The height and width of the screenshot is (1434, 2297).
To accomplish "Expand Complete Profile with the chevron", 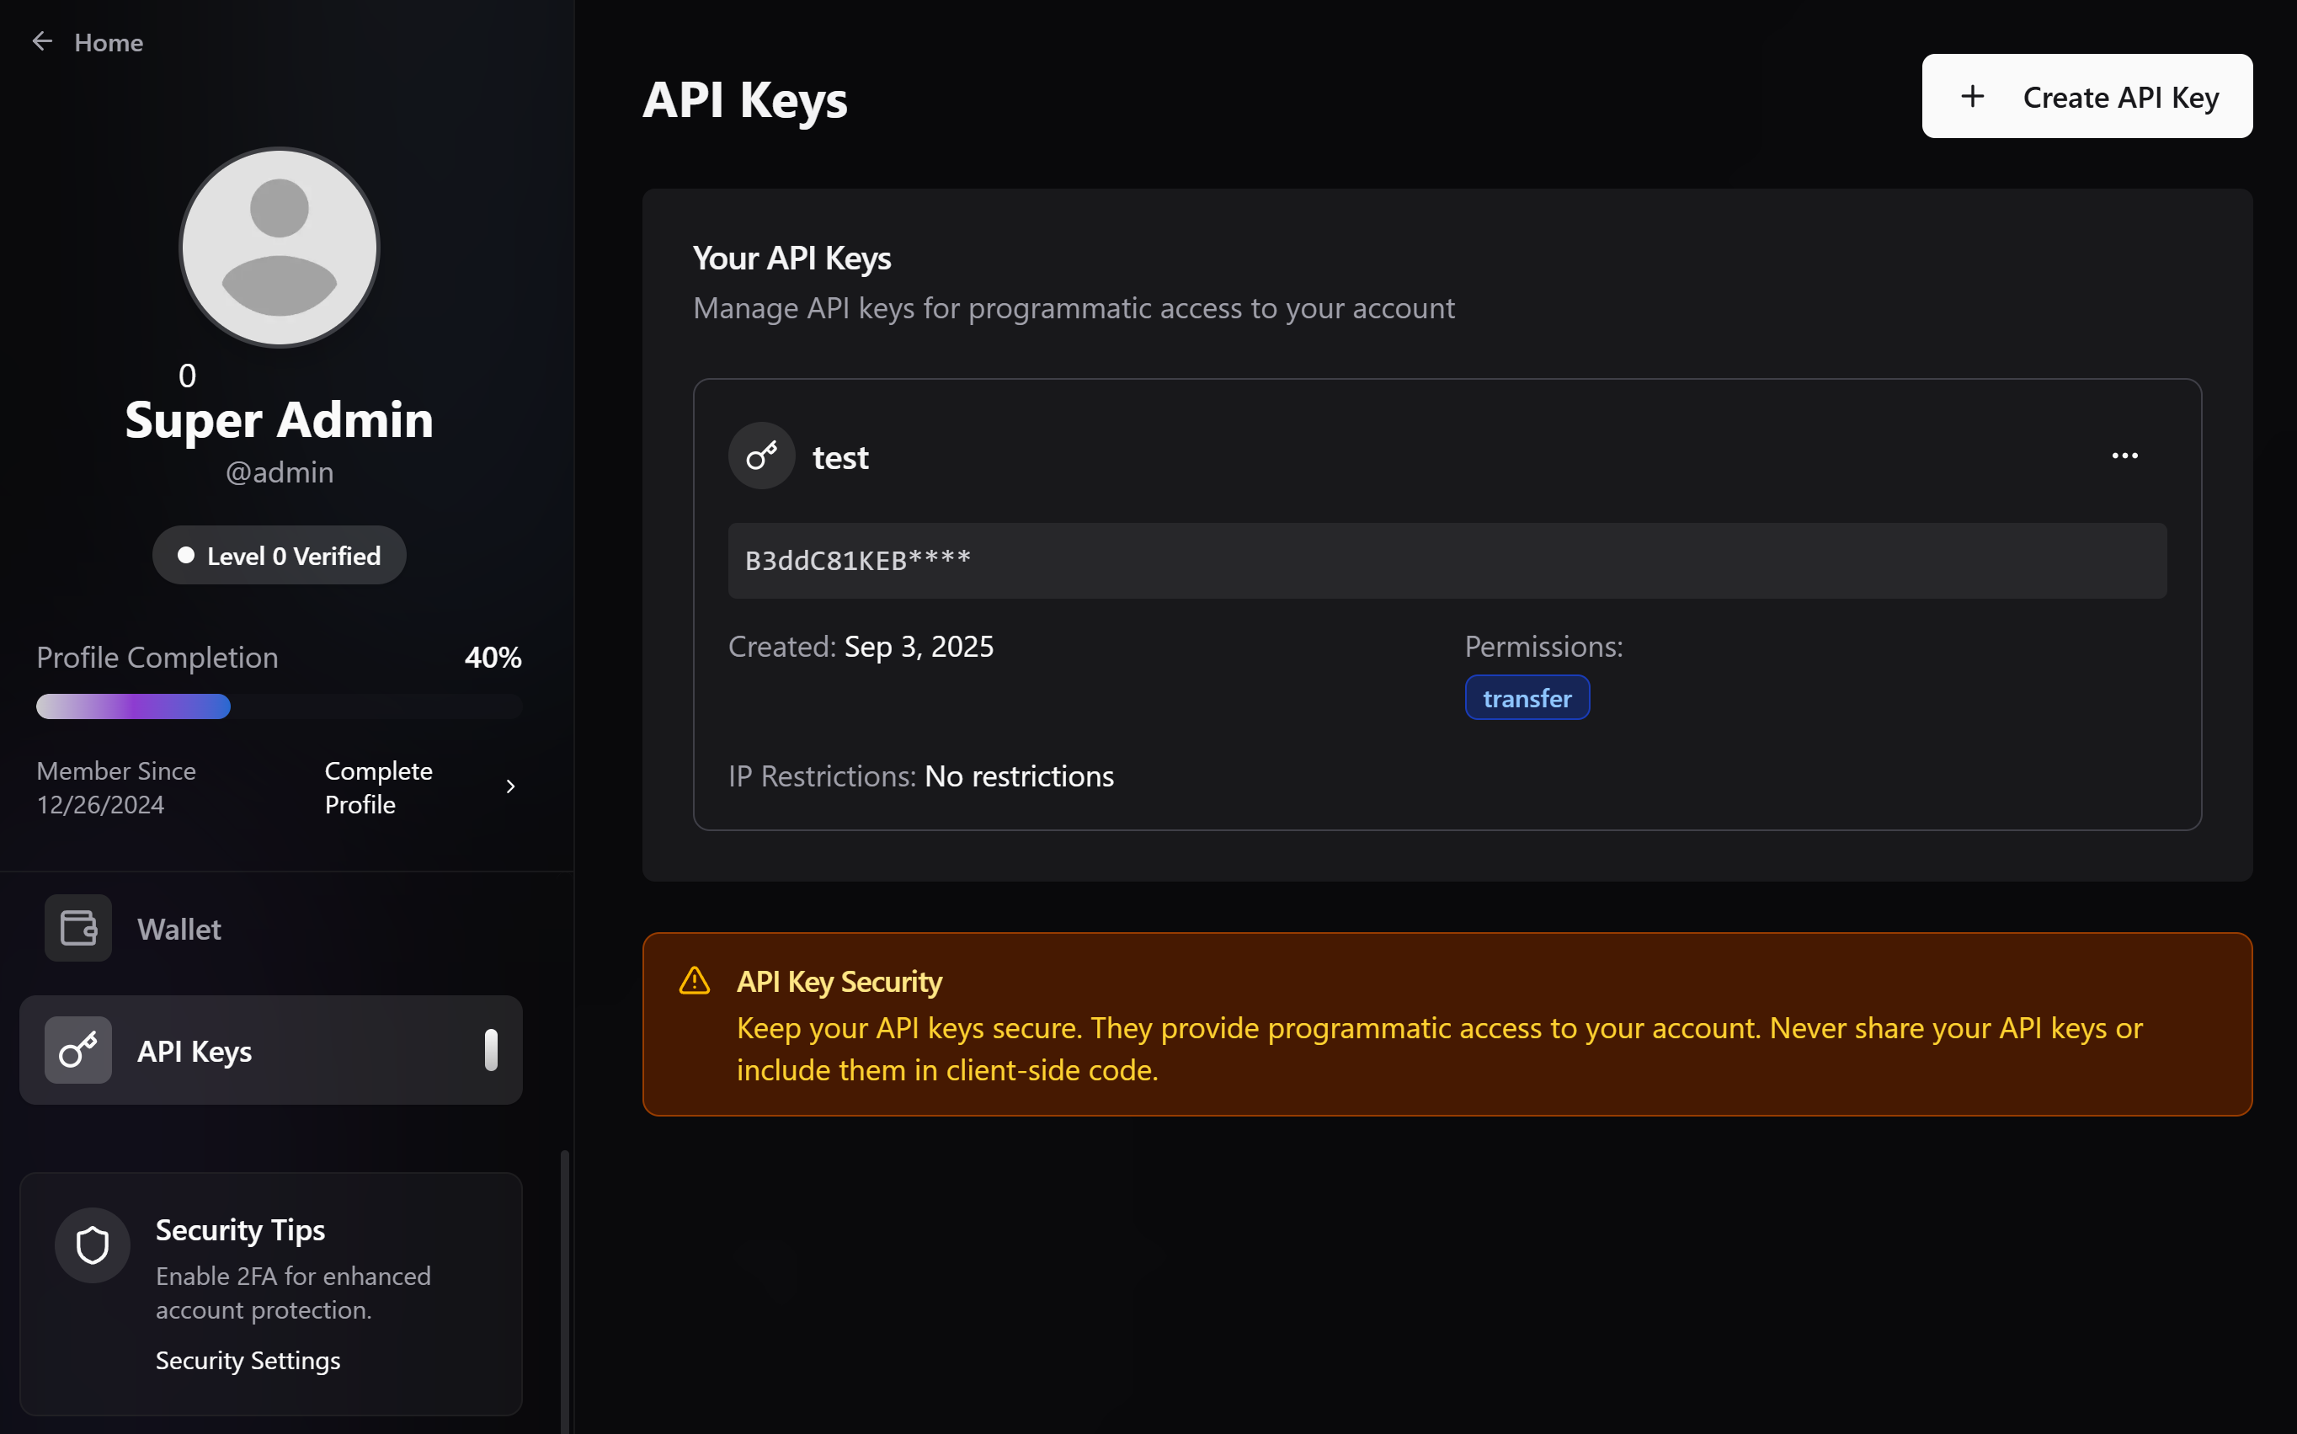I will (x=511, y=786).
